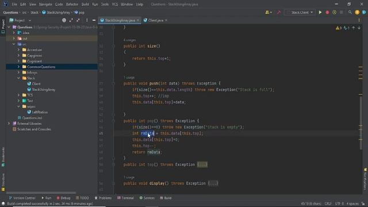Open the Navigate menu
The height and width of the screenshot is (207, 368).
[45, 4]
